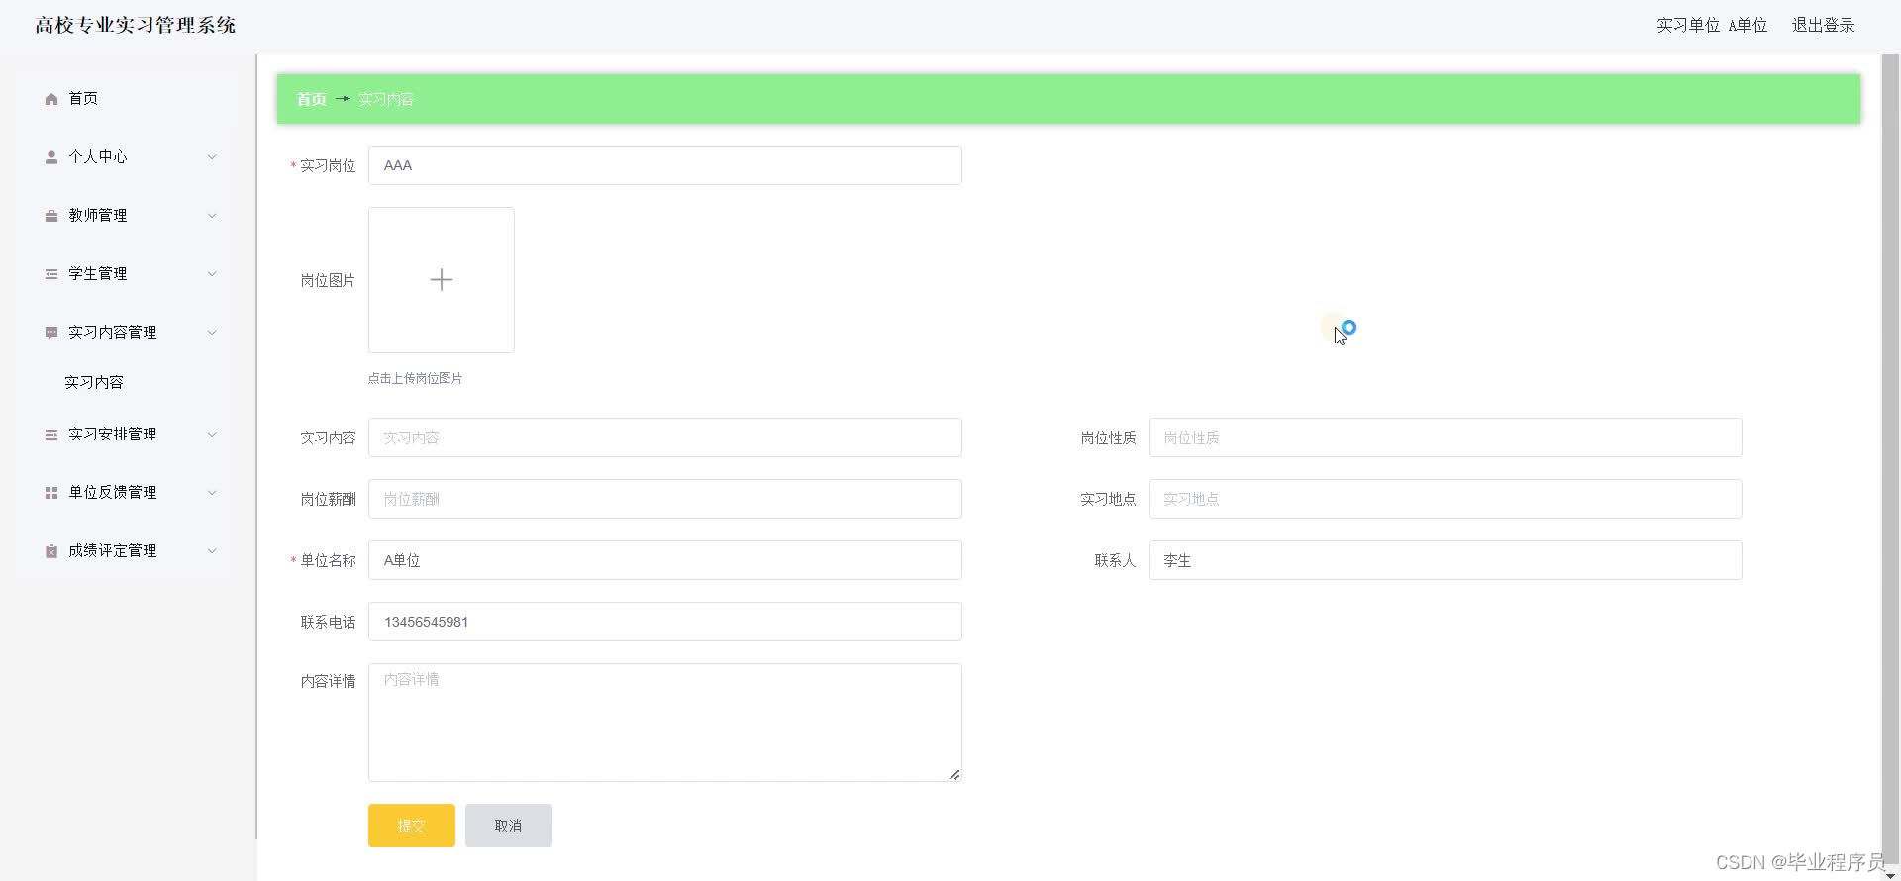Click the briefcase icon beside 教师管理
The width and height of the screenshot is (1901, 881).
(51, 216)
